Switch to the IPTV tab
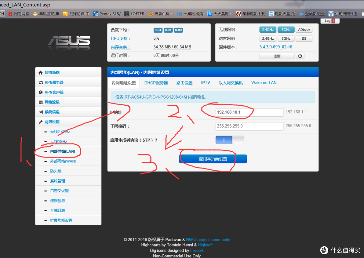 [206, 83]
